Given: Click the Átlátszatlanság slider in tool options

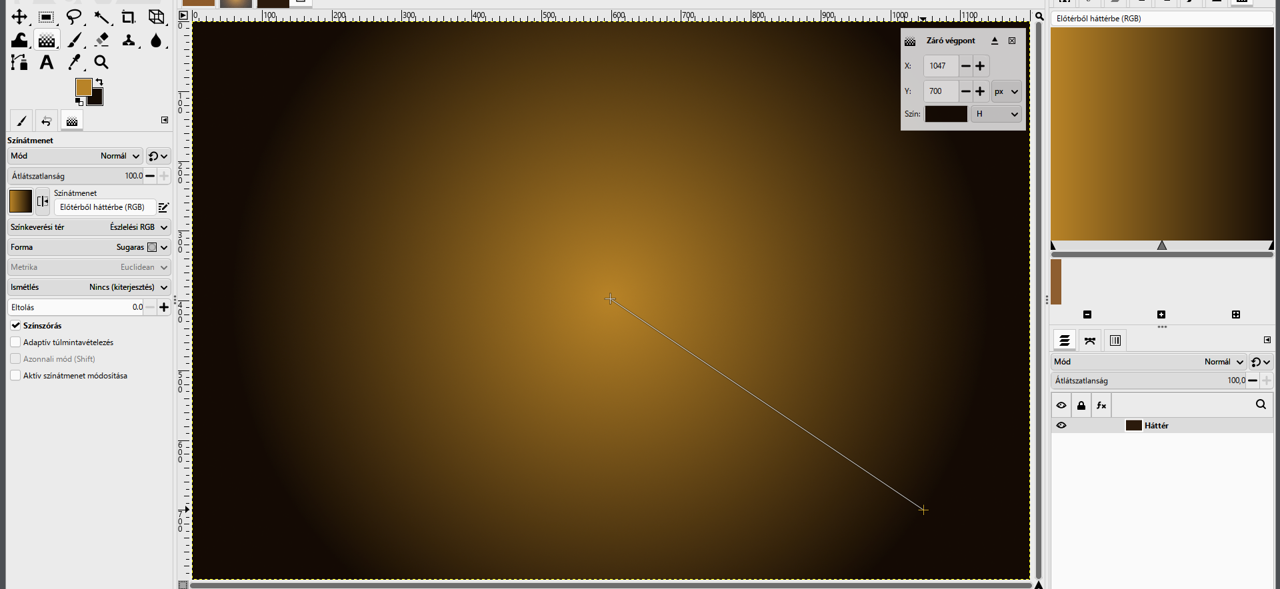Looking at the screenshot, I should (75, 176).
